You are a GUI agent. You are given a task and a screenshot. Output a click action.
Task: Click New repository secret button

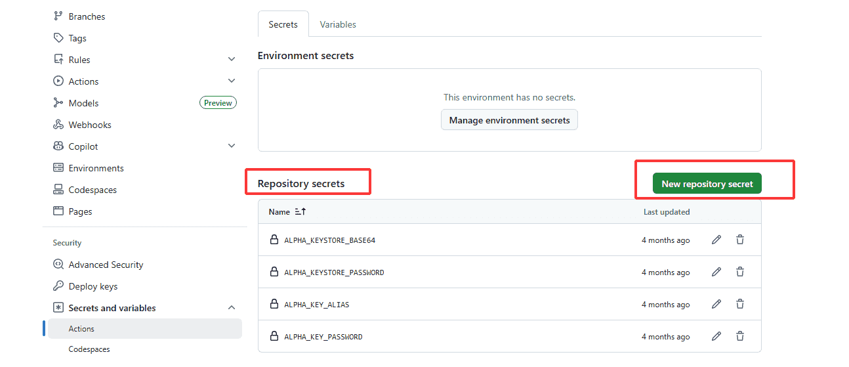[707, 184]
